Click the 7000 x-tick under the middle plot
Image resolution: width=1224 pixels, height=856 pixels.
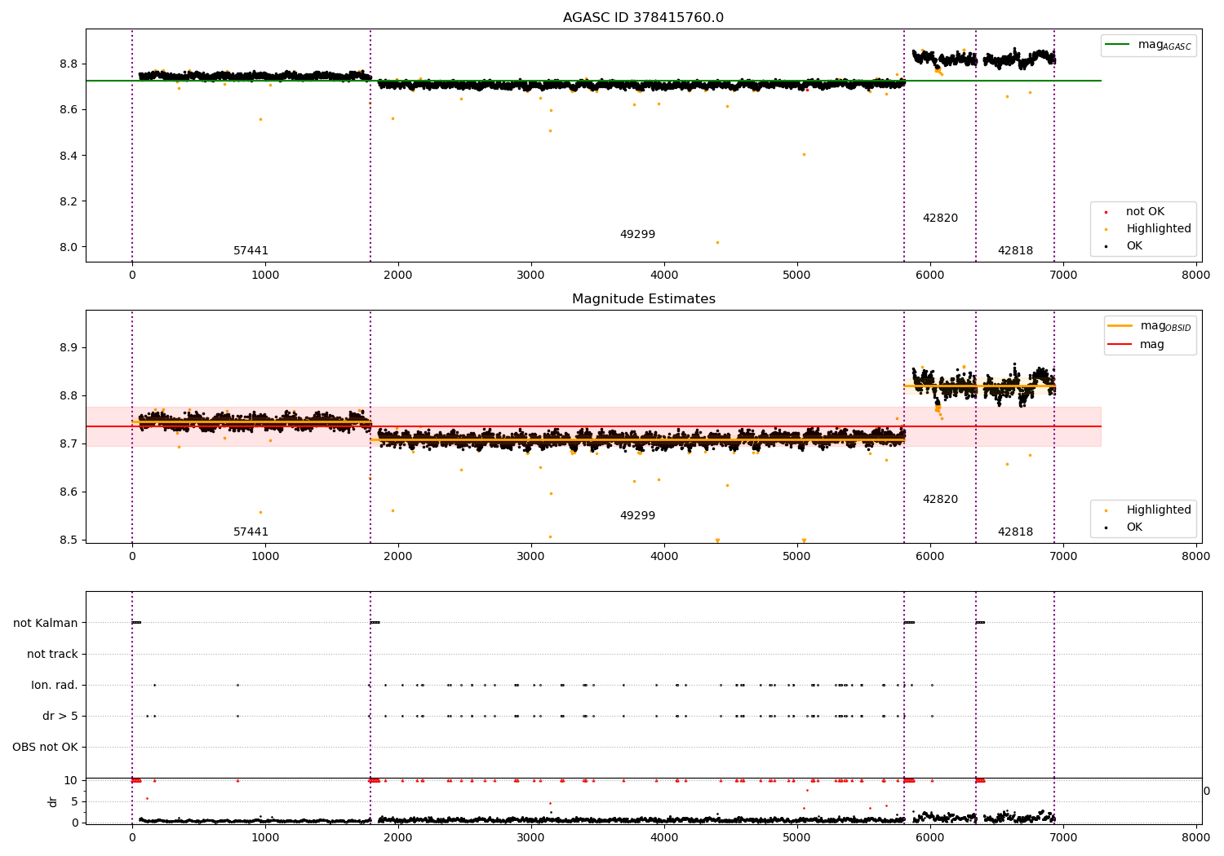[1063, 556]
